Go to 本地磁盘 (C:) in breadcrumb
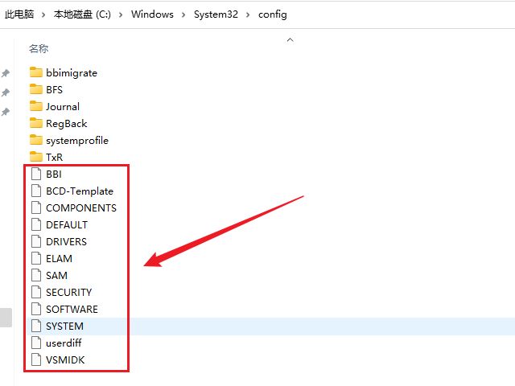The height and width of the screenshot is (386, 515). click(x=82, y=14)
